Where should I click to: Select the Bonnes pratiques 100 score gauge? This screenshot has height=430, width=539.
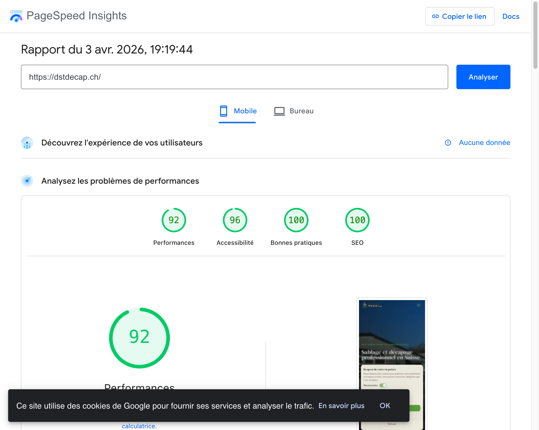[296, 220]
